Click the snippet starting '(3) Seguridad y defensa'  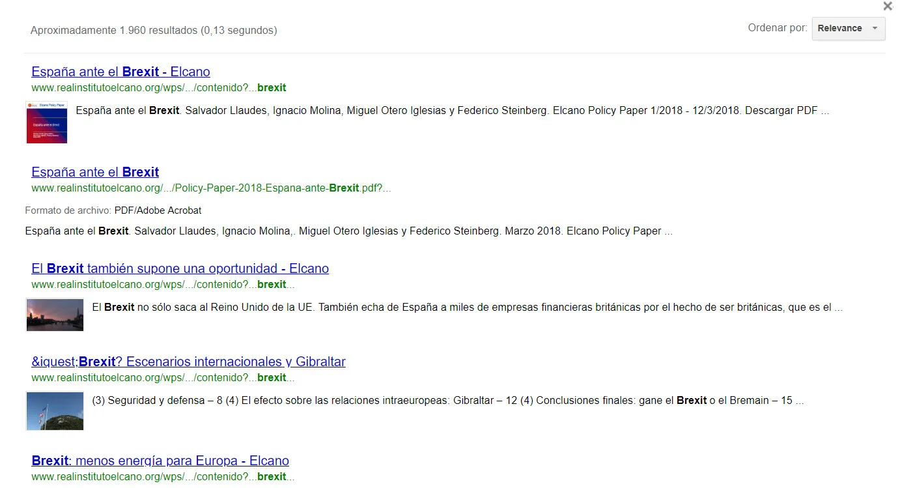coord(448,400)
